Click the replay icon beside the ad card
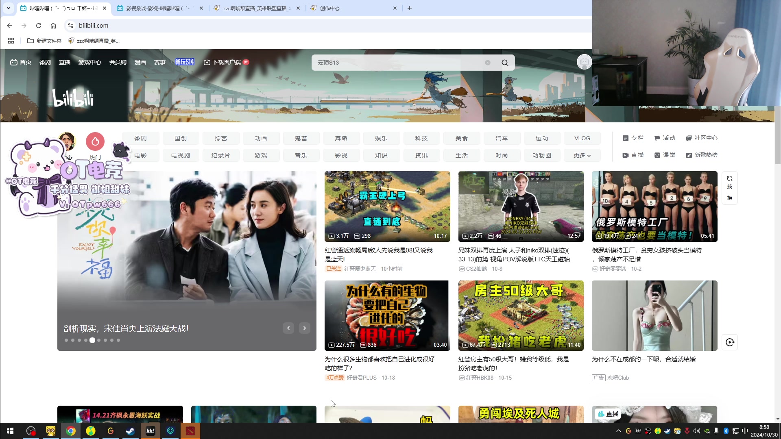This screenshot has height=439, width=781. [730, 342]
